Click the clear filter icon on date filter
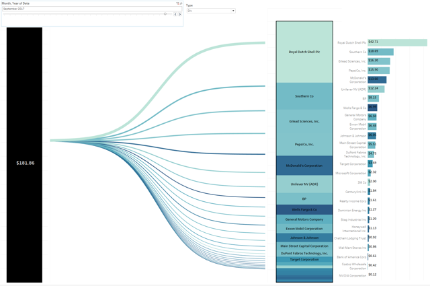The width and height of the screenshot is (430, 286). 177,3
